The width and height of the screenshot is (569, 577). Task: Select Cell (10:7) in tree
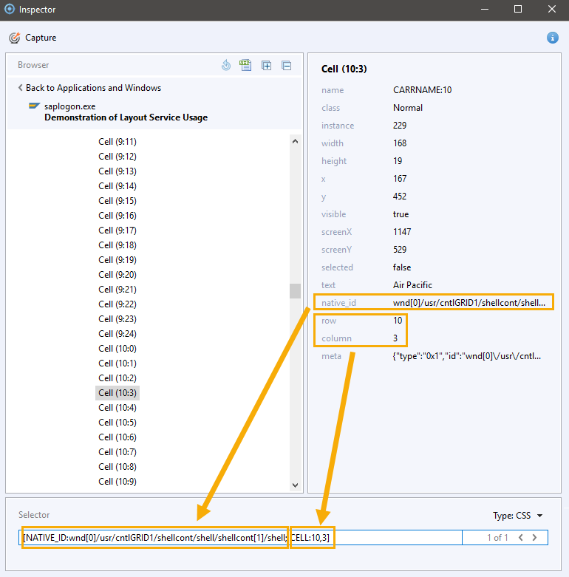(x=117, y=452)
